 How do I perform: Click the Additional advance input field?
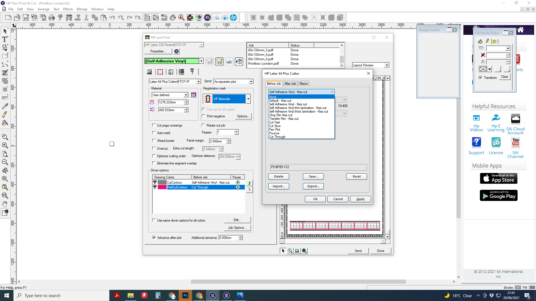[x=229, y=238]
